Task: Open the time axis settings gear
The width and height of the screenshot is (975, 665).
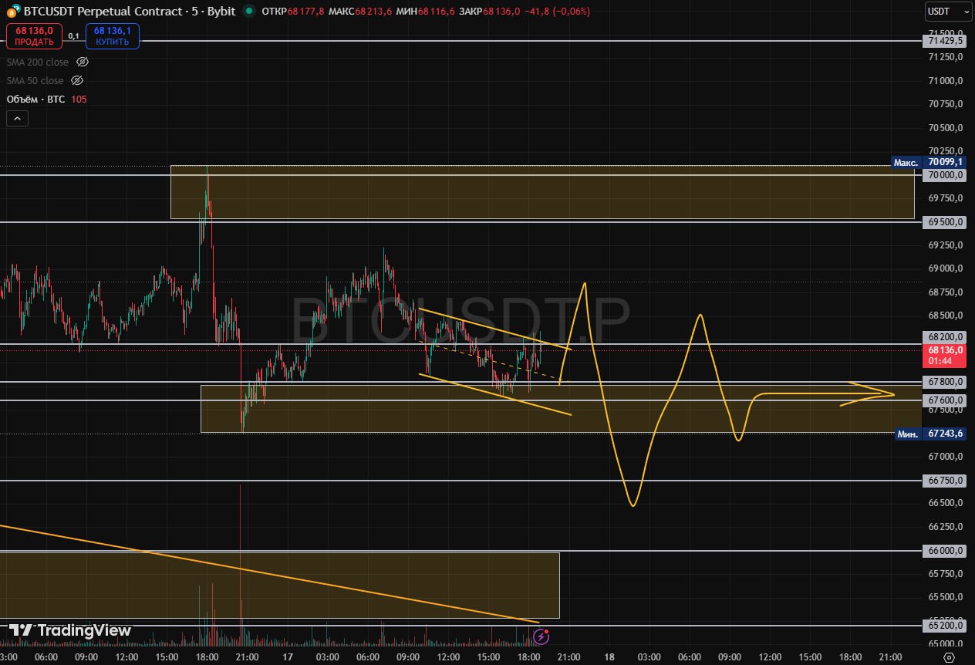Action: pyautogui.click(x=949, y=657)
